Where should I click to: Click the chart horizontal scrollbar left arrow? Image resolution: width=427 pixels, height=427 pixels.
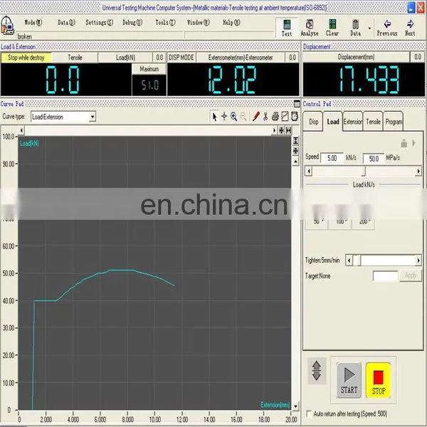pyautogui.click(x=21, y=130)
